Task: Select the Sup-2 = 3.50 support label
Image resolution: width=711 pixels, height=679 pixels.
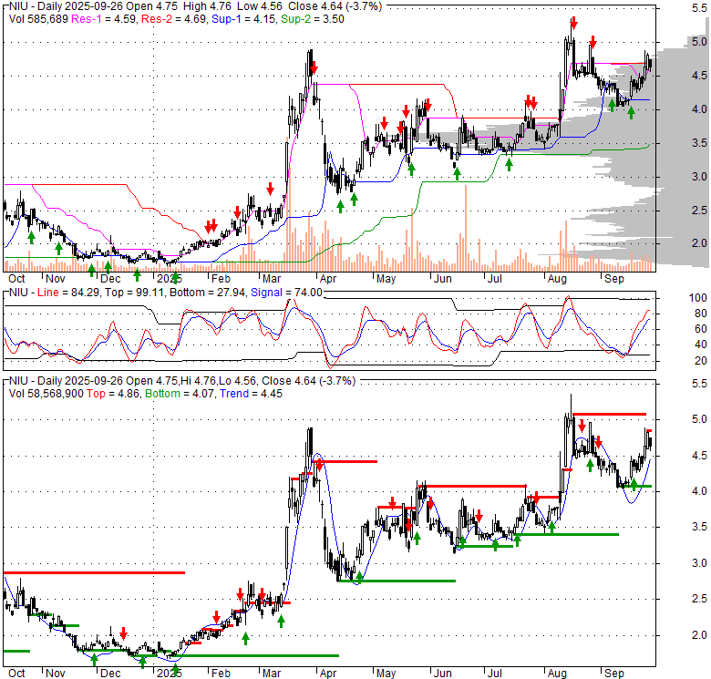Action: tap(313, 19)
